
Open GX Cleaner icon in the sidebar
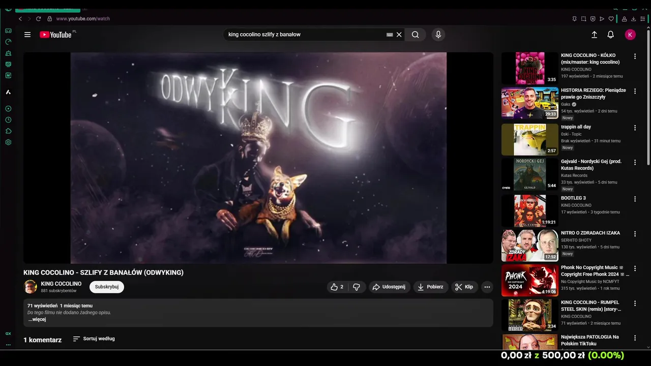coord(8,53)
